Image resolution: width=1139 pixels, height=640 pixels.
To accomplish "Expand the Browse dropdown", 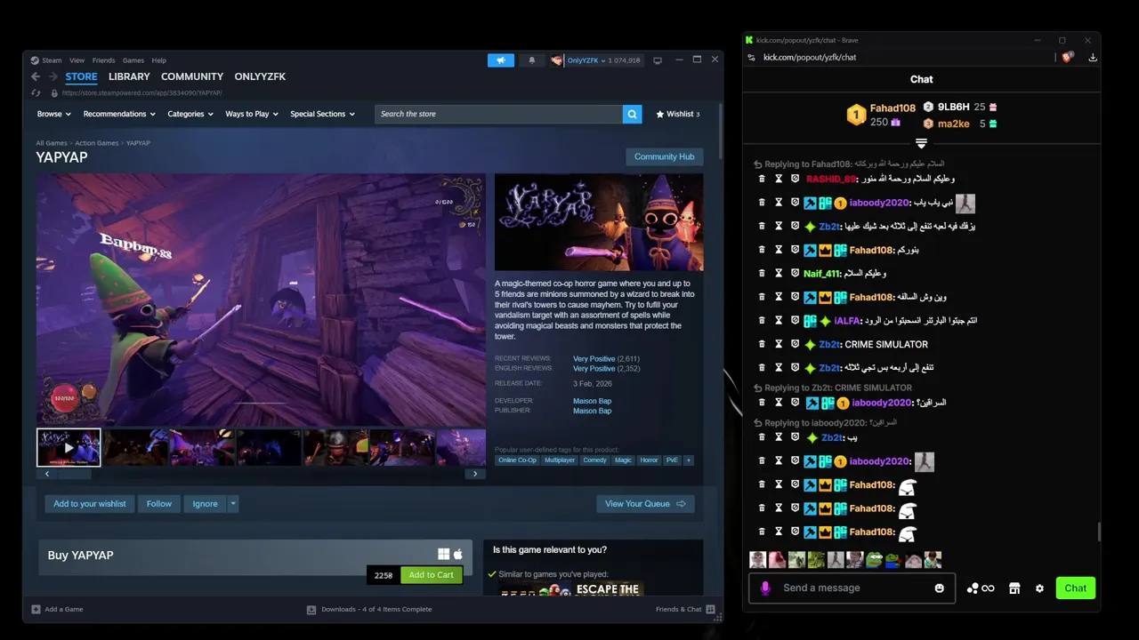I will pos(54,114).
